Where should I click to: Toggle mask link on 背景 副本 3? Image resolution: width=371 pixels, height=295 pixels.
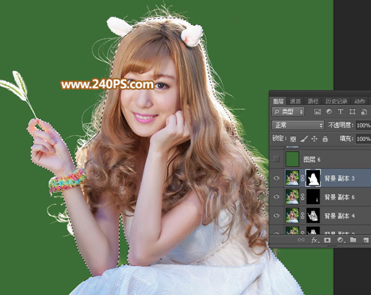pos(302,178)
